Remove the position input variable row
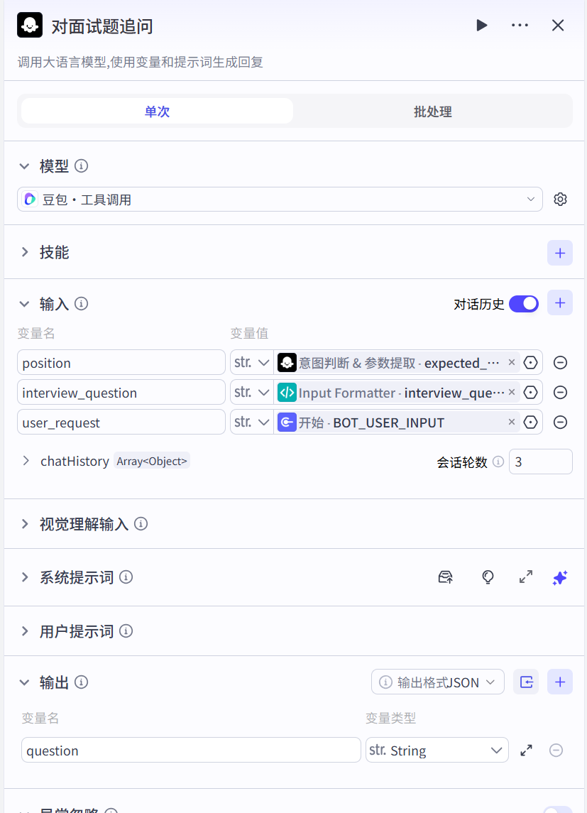Viewport: 587px width, 813px height. coord(560,363)
